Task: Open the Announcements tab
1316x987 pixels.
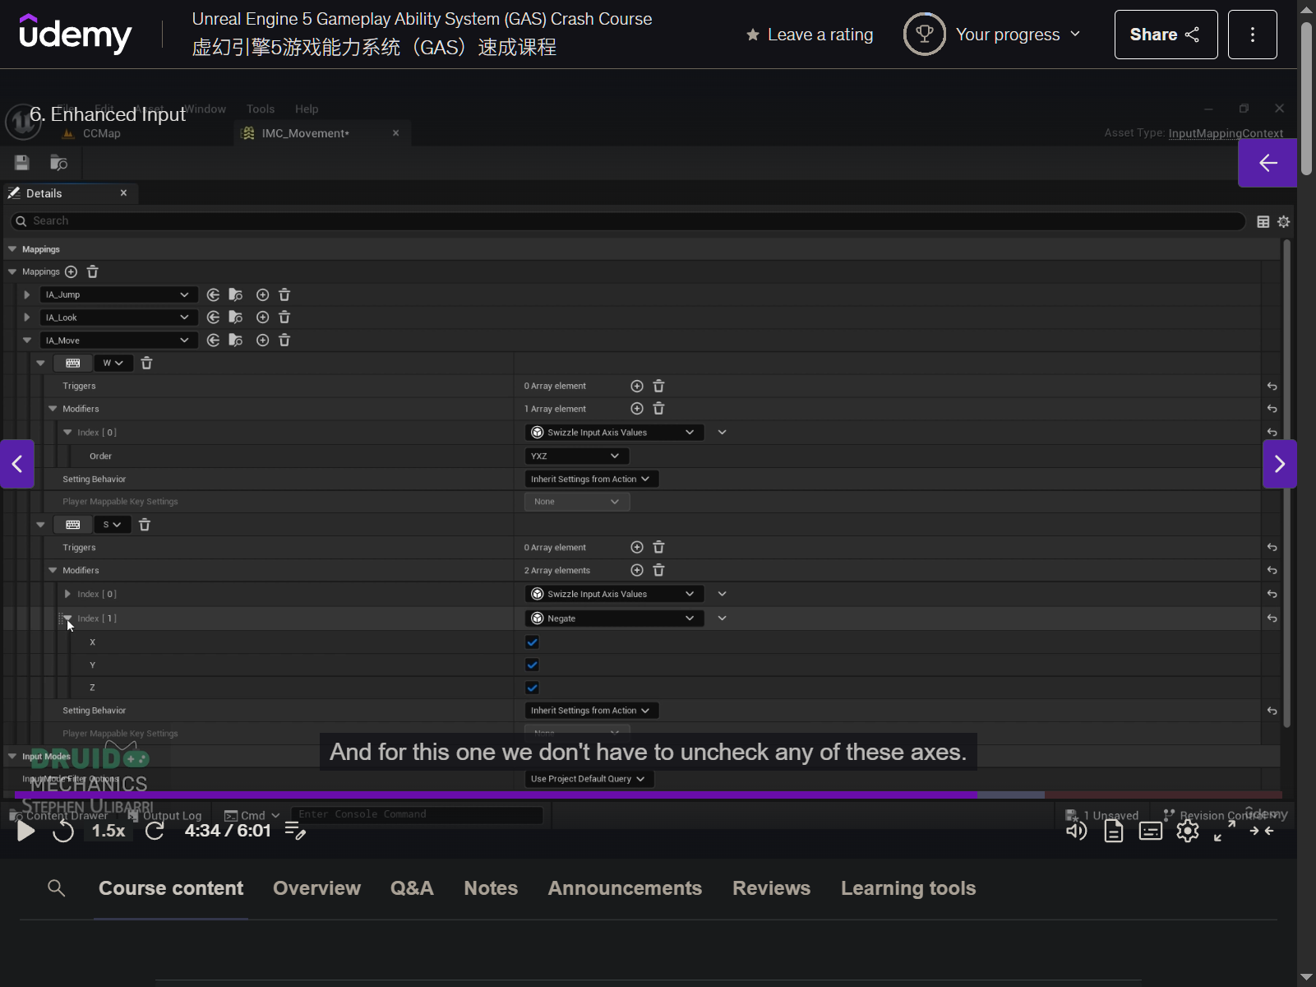Action: (625, 888)
